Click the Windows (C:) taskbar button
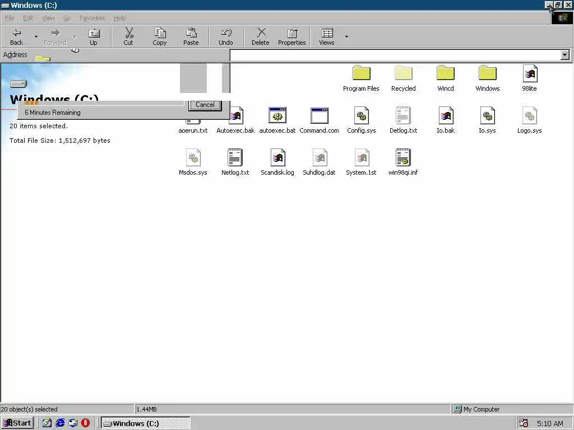The image size is (574, 430). 145,423
